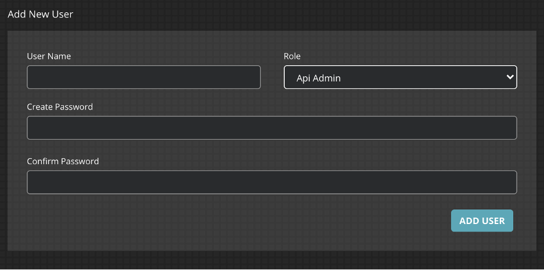Viewport: 544px width, 270px height.
Task: Select the Confirm Password text box
Action: (271, 182)
